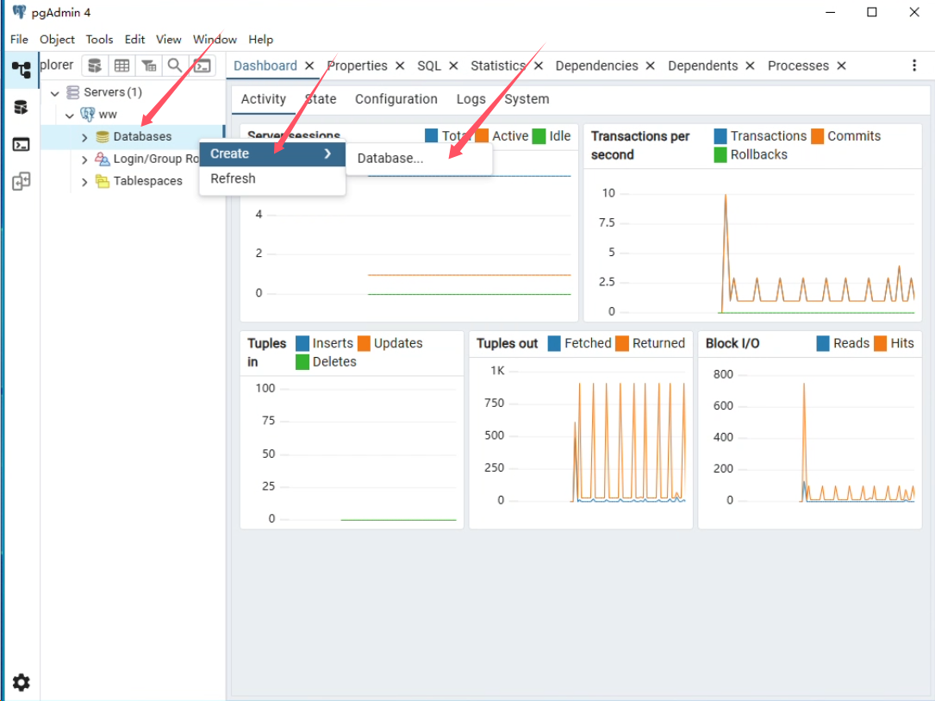Click the Login/Group Roles icon
This screenshot has width=935, height=701.
coord(103,159)
